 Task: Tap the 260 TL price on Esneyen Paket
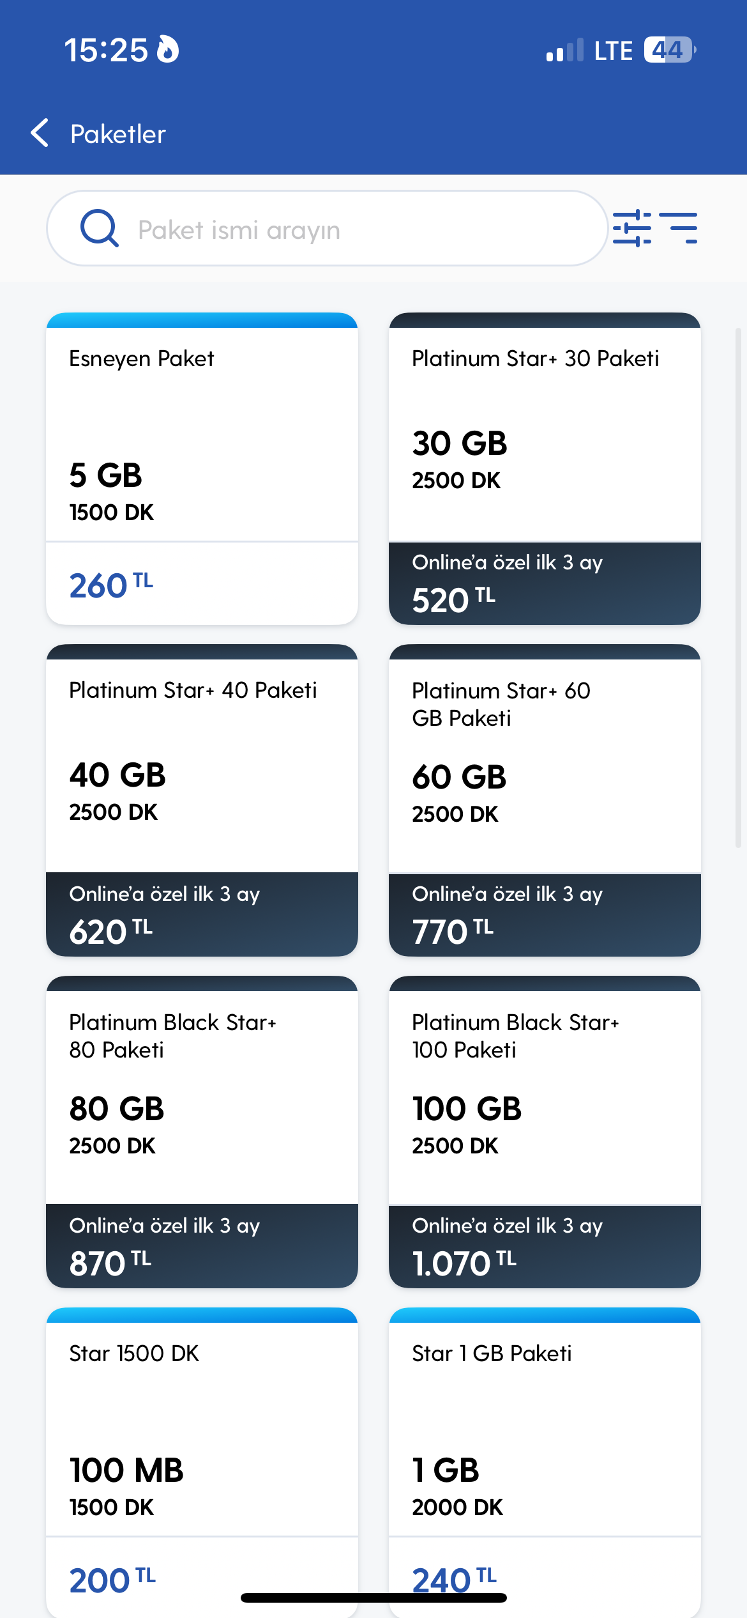point(111,585)
